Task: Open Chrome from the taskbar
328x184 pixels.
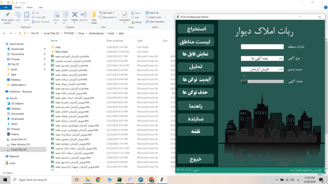Action: coord(98,180)
